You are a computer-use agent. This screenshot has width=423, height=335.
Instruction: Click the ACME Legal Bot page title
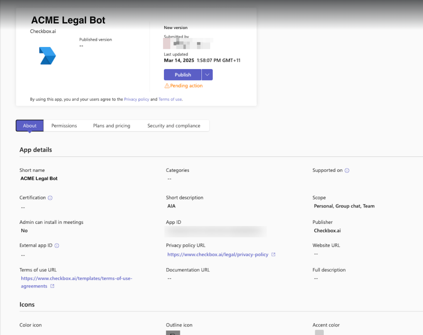68,20
